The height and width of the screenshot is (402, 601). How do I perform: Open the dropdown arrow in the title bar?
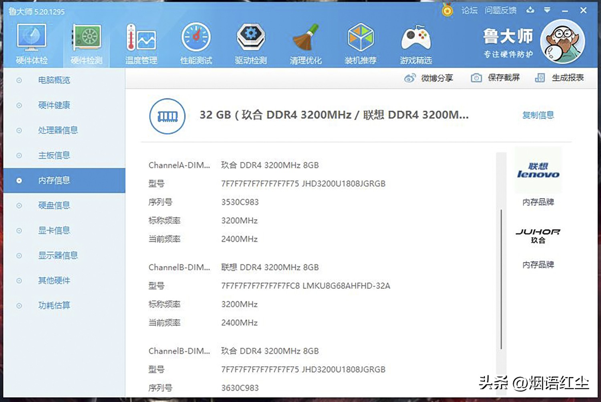[547, 10]
